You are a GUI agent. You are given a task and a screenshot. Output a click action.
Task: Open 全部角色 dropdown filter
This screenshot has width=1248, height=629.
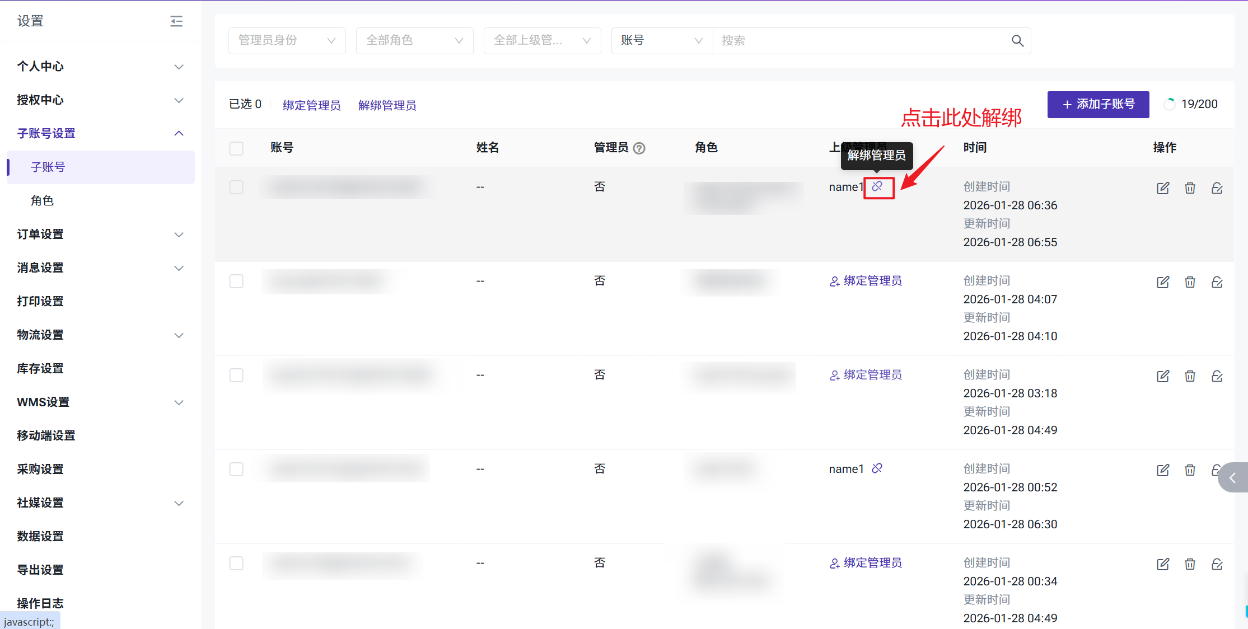pos(414,41)
